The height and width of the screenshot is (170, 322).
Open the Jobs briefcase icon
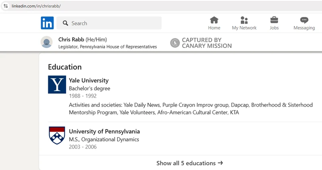274,20
